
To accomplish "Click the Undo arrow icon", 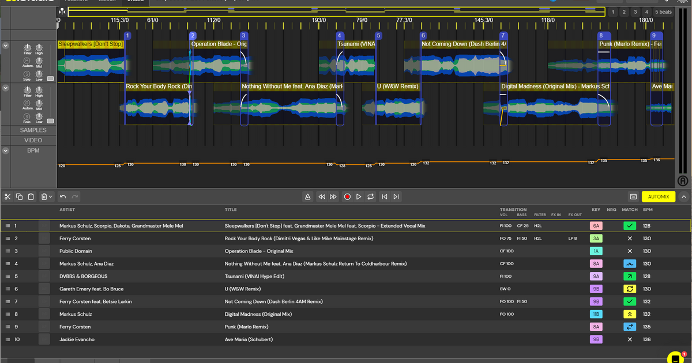I will 63,196.
